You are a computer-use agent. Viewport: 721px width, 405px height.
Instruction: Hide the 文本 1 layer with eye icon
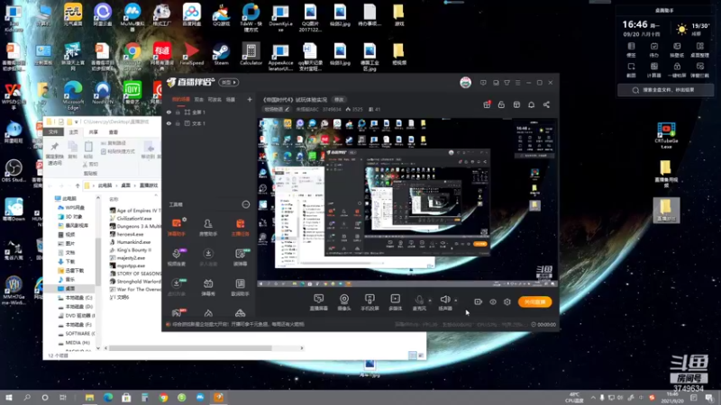point(169,123)
